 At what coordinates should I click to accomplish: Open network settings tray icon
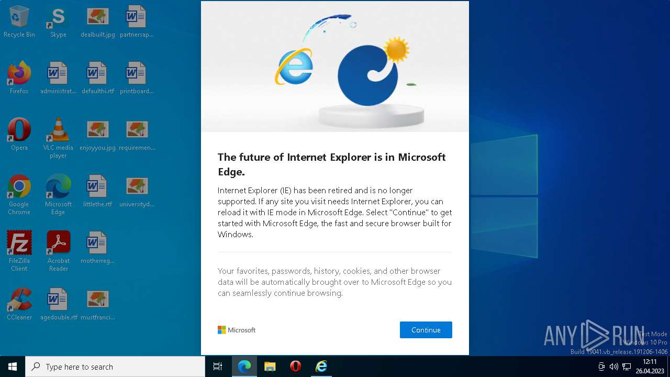click(x=627, y=367)
